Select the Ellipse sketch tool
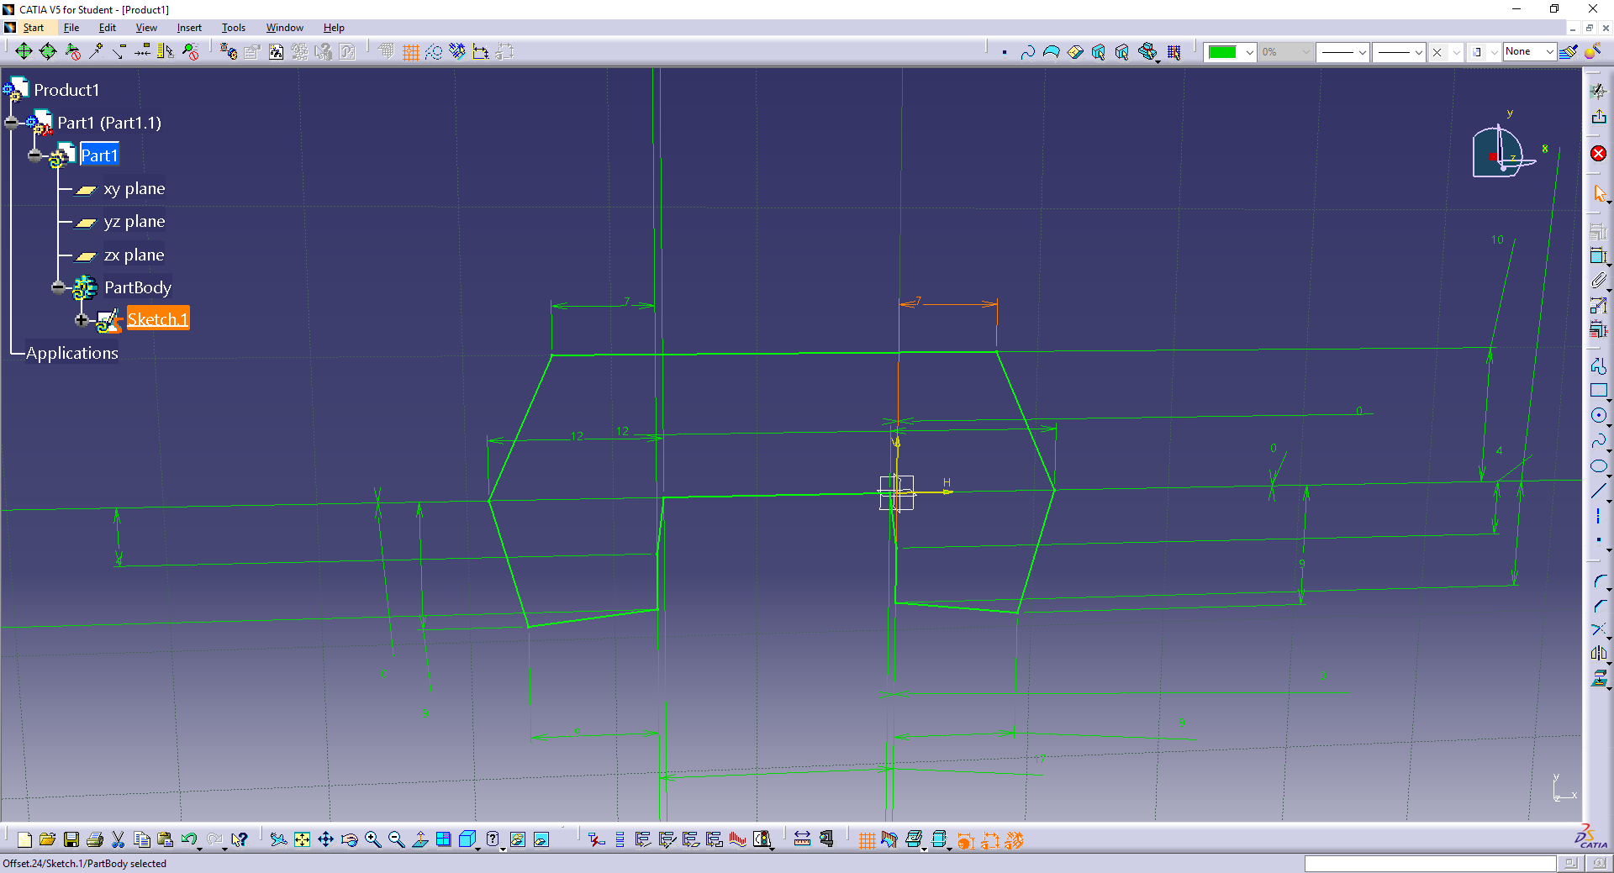This screenshot has height=873, width=1614. [x=1598, y=466]
